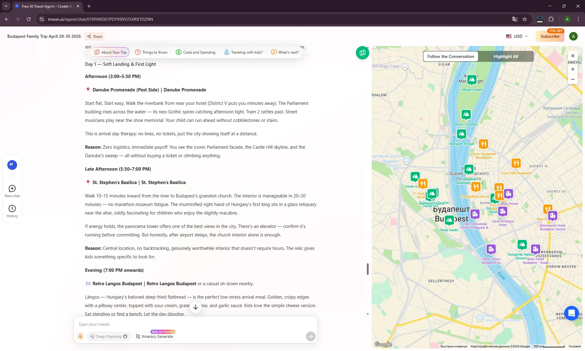Click the Itinerary Generate button
Screen dimensions: 585x351
click(154, 336)
